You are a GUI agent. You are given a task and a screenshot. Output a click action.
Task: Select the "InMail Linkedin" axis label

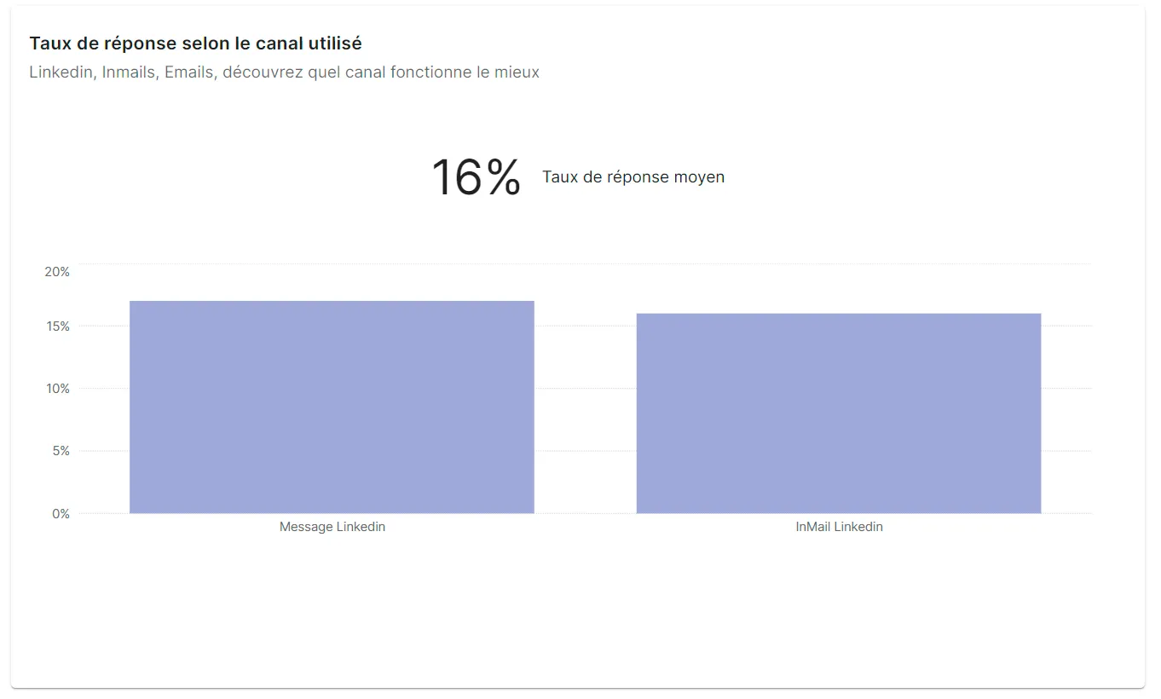(839, 527)
